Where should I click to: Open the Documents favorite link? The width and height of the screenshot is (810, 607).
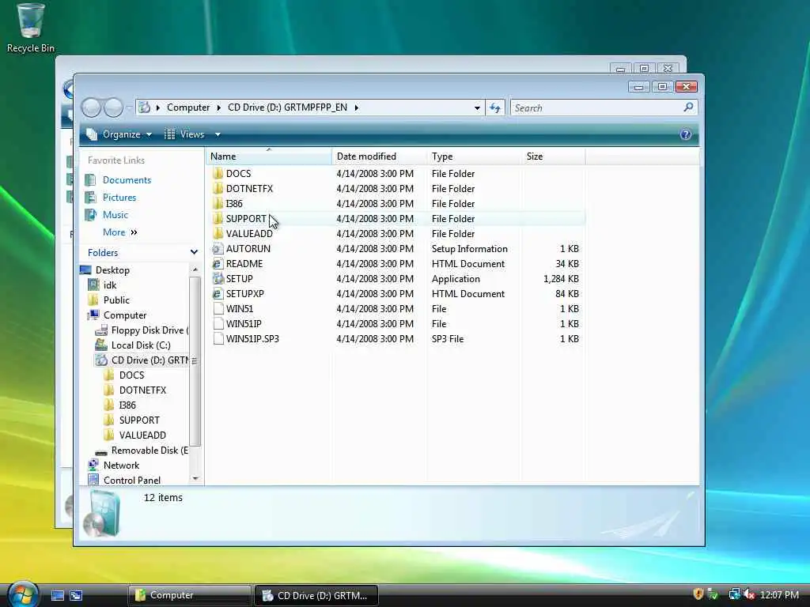click(127, 179)
